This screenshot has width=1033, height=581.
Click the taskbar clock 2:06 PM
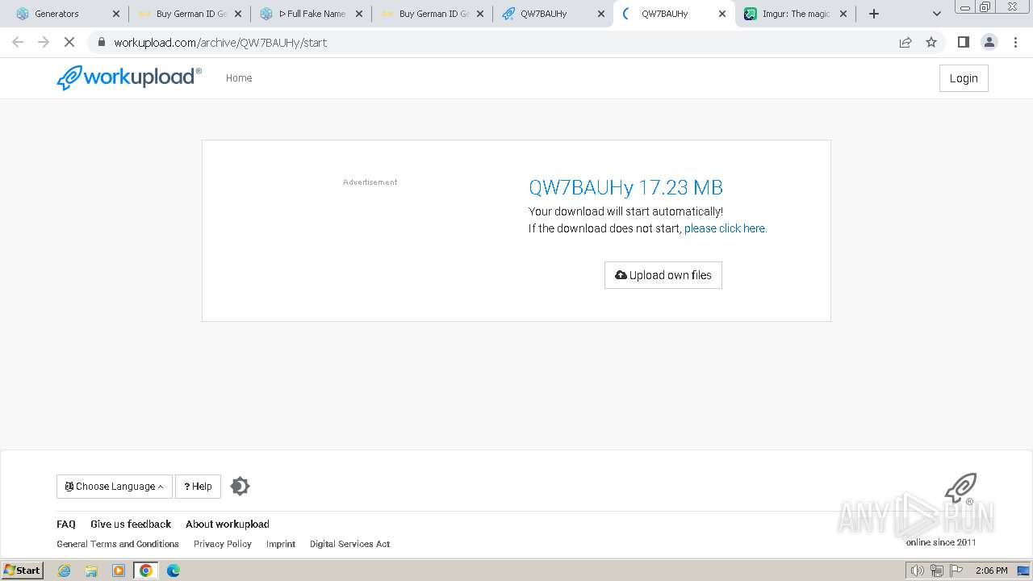click(992, 571)
